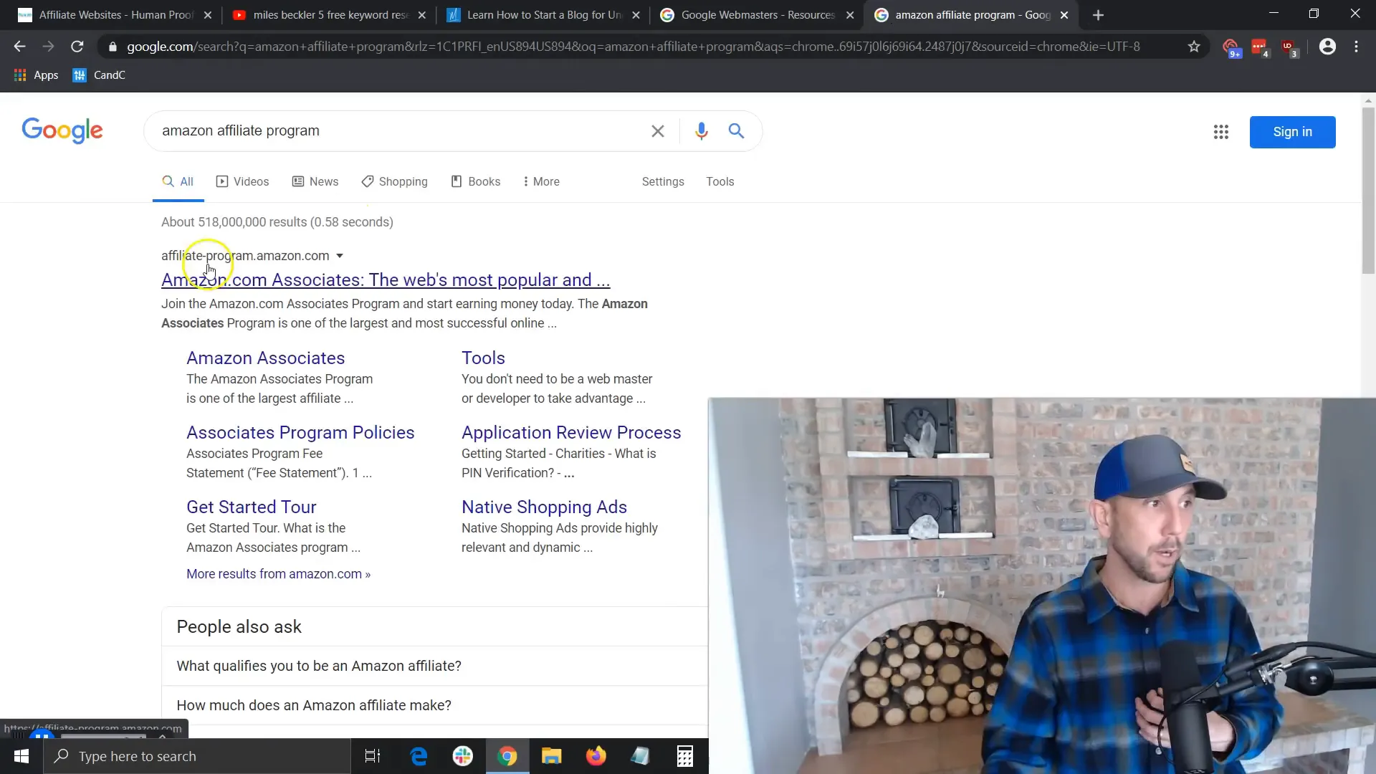Screen dimensions: 1376x774
Task: Open the Native Shopping Ads sitelink
Action: [544, 507]
